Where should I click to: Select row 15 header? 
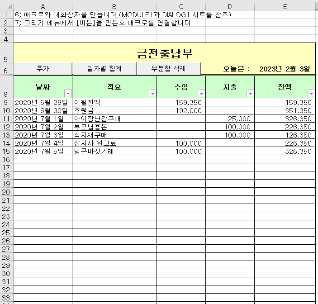coord(6,151)
